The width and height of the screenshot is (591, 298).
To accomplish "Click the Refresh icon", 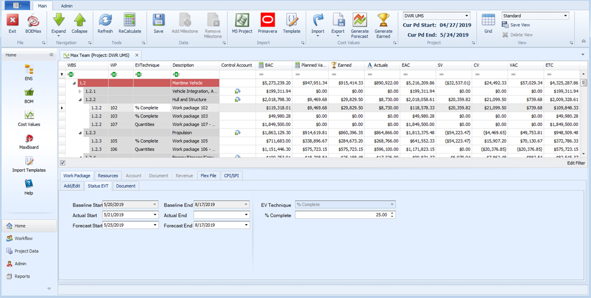I will point(105,23).
